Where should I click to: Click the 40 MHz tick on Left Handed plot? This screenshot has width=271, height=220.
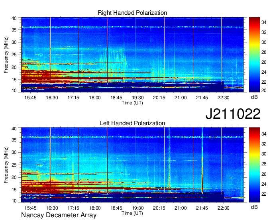[14, 128]
